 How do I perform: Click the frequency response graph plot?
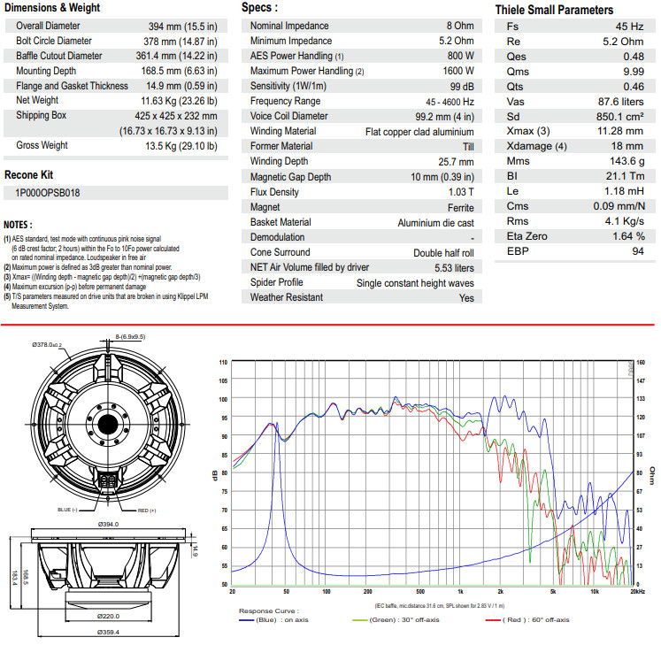pos(433,473)
